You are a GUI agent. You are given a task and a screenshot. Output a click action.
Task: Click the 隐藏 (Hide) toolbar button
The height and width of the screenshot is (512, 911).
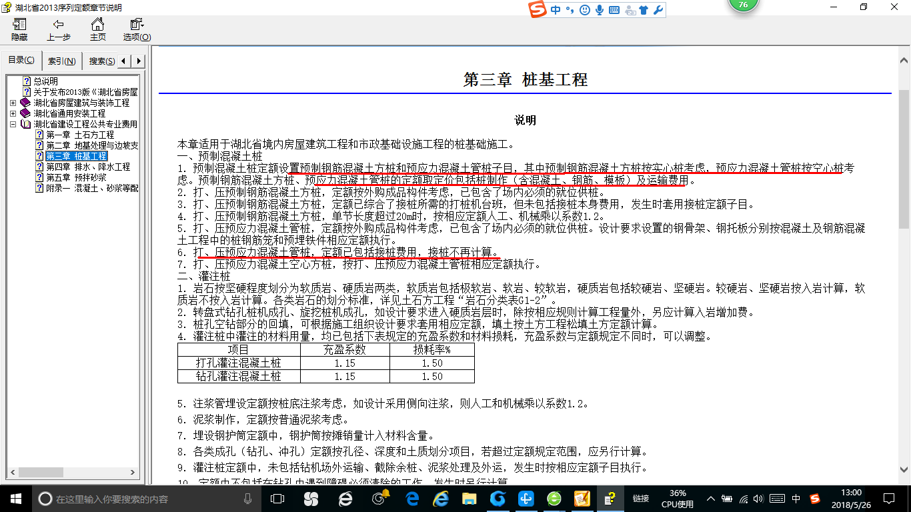click(x=19, y=30)
